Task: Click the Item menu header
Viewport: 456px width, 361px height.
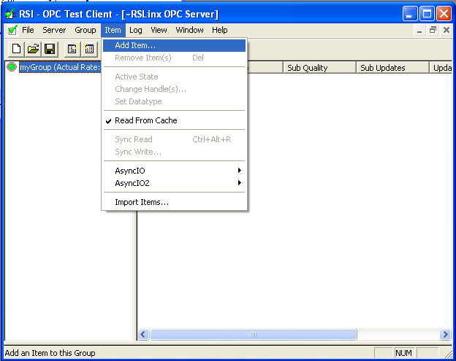Action: pos(113,30)
